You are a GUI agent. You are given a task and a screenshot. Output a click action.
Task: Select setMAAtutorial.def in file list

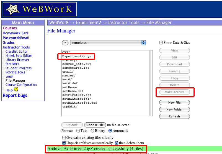point(79,103)
